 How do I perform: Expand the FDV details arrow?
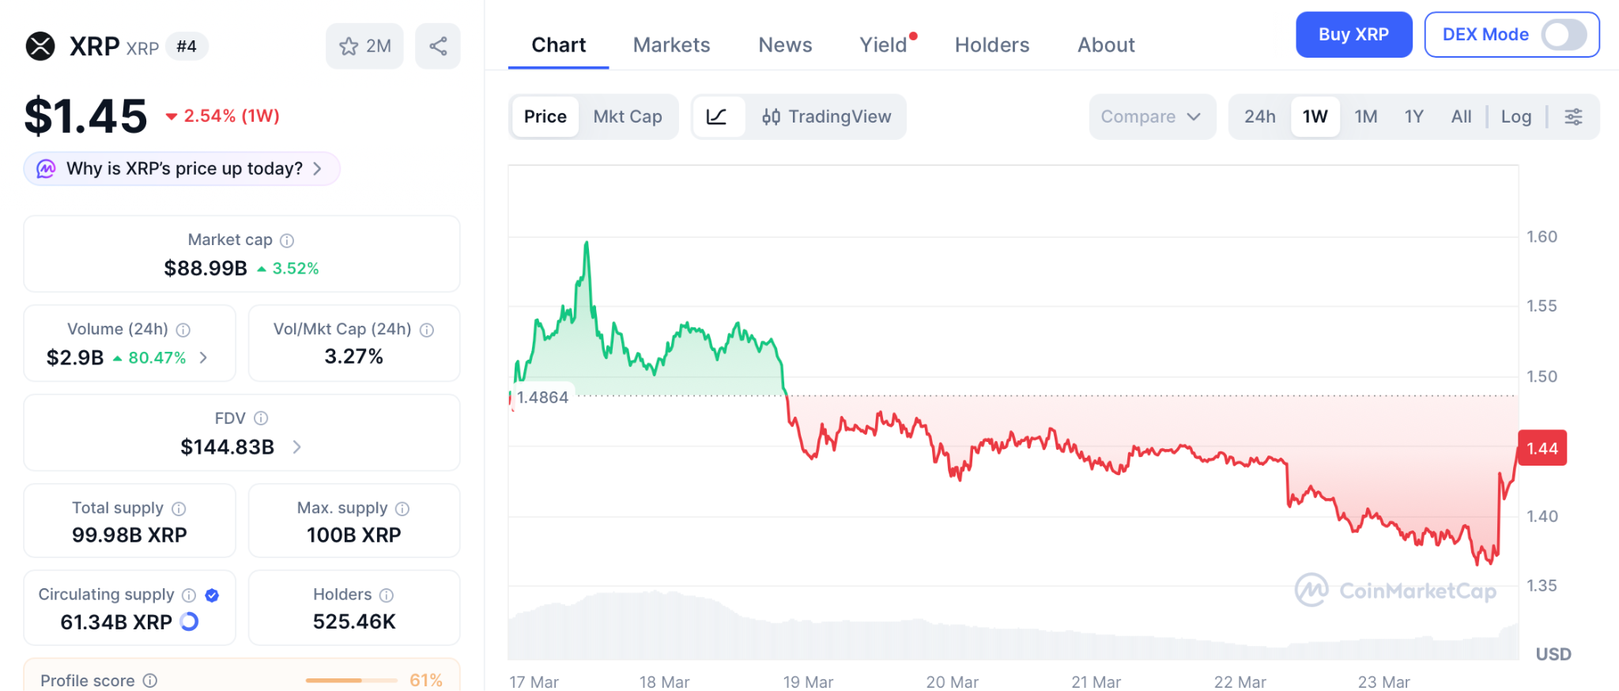pyautogui.click(x=296, y=447)
